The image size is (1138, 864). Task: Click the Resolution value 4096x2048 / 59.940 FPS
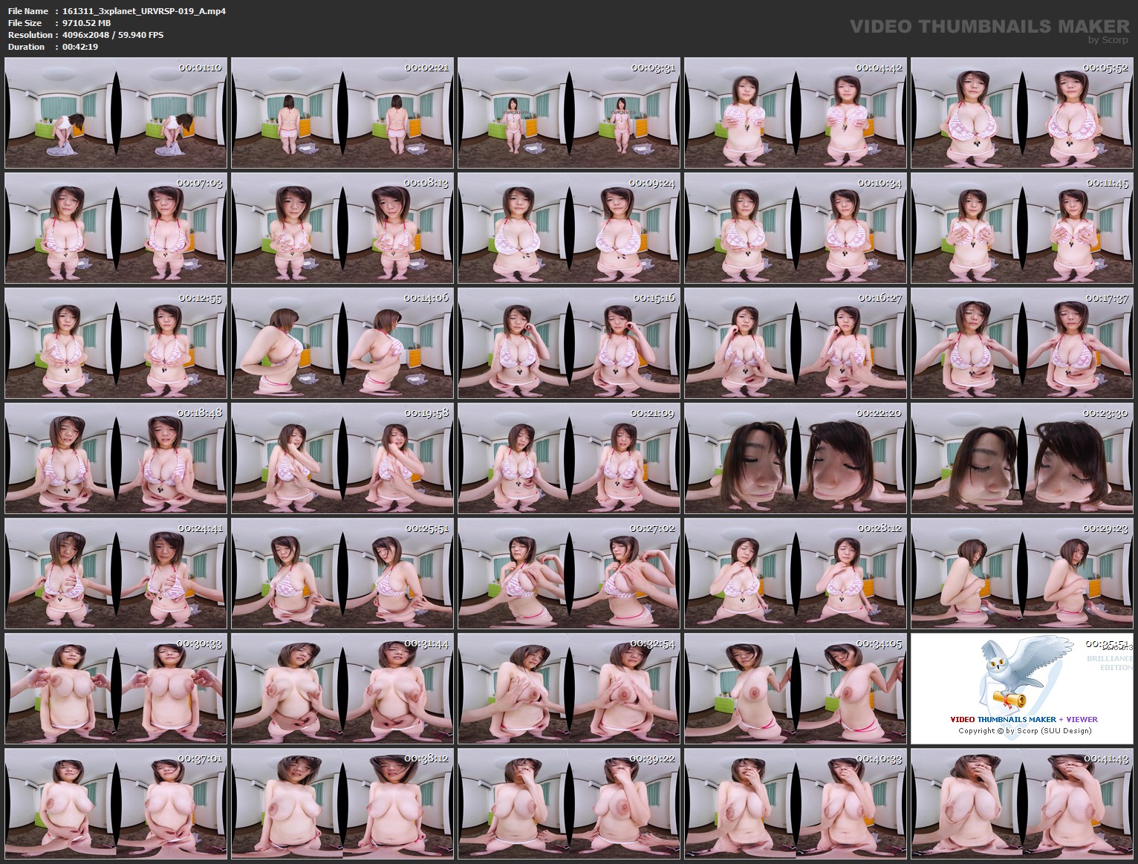[112, 34]
